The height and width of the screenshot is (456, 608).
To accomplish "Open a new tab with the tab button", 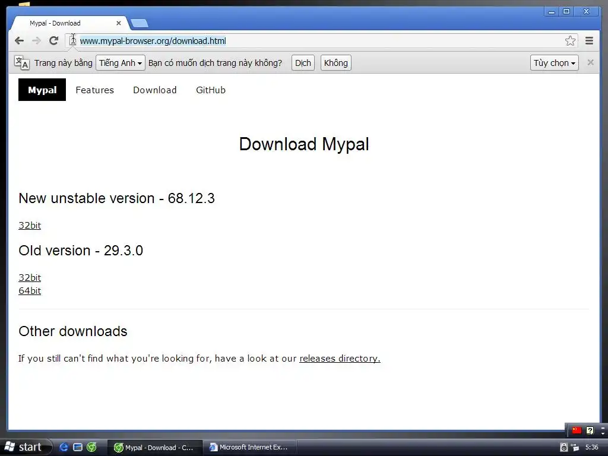I will 139,23.
